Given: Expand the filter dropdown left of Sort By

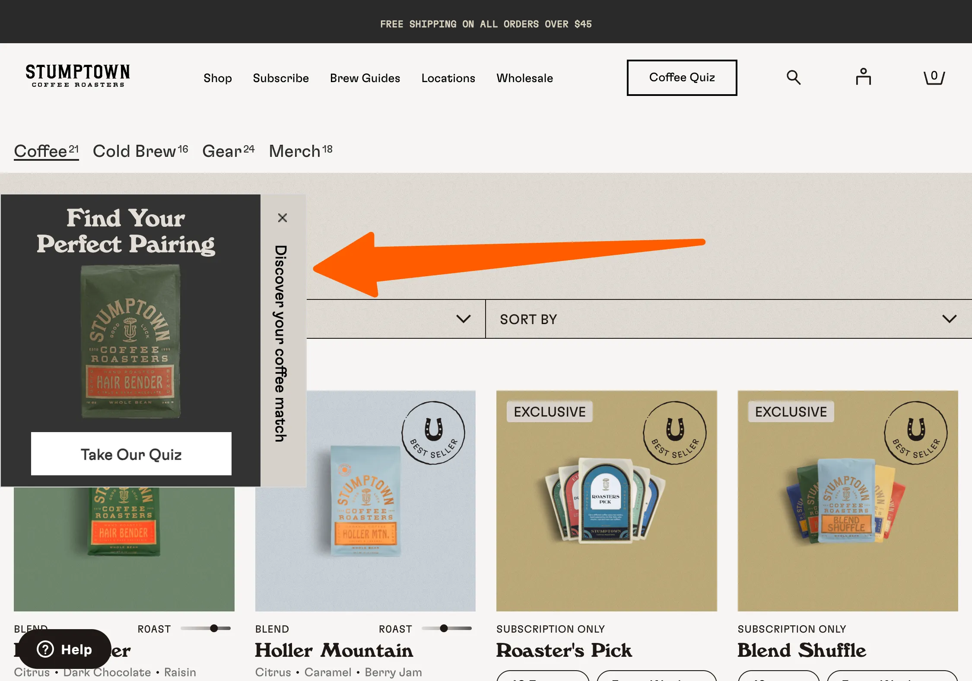Looking at the screenshot, I should click(463, 319).
